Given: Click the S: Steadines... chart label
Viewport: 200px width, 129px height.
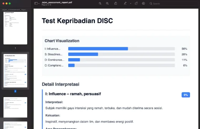Looking at the screenshot, I should click(54, 54).
